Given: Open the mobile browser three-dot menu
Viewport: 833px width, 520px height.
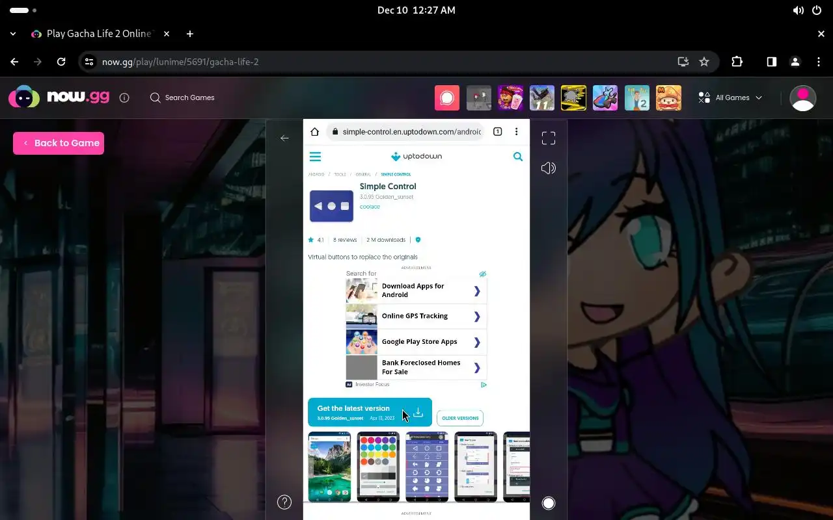Looking at the screenshot, I should pyautogui.click(x=517, y=131).
